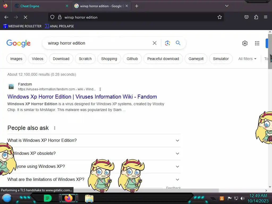Select the Download filter chip
The height and width of the screenshot is (204, 272).
pos(61,59)
